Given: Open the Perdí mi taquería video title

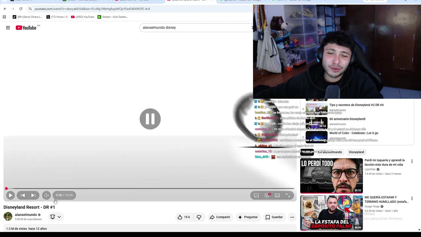Looking at the screenshot, I should point(384,163).
